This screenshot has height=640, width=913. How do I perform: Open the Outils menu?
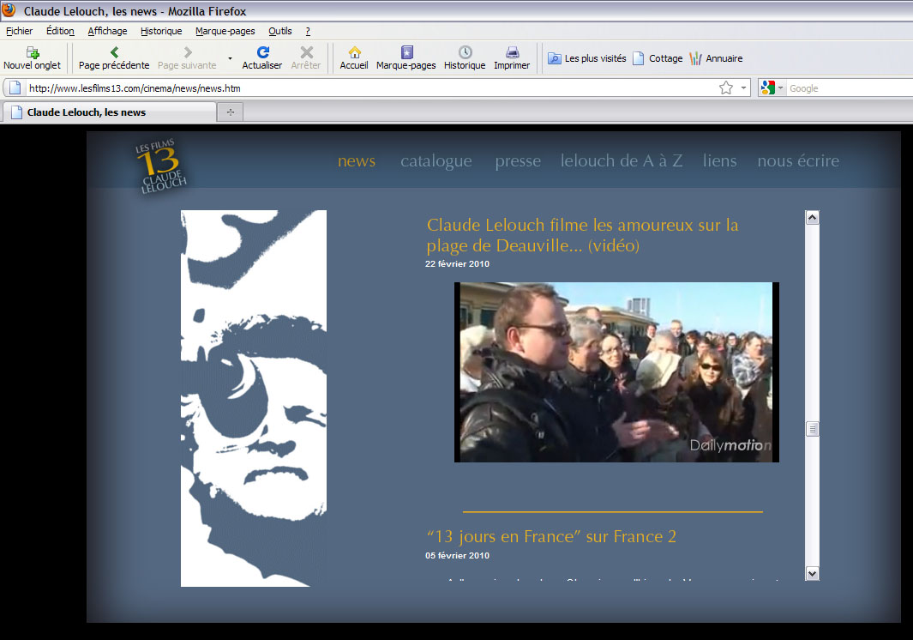280,31
